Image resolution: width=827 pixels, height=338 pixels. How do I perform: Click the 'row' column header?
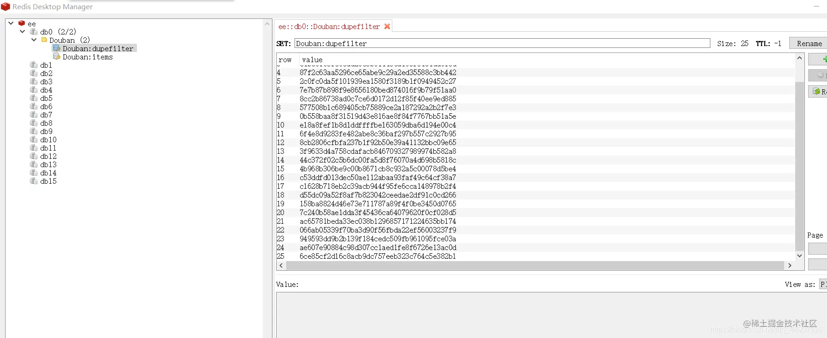(285, 60)
